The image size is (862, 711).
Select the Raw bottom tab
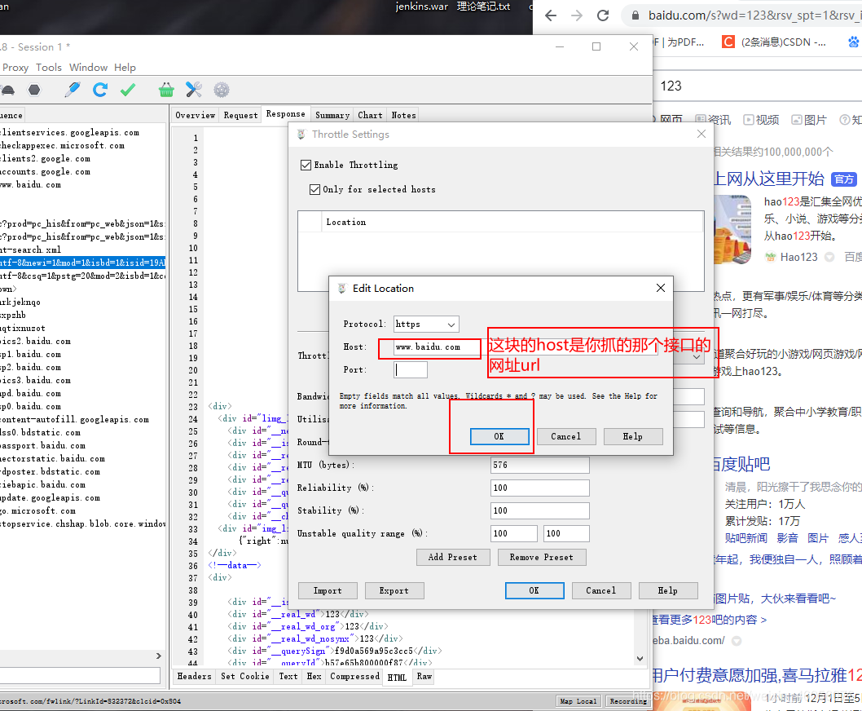coord(424,676)
